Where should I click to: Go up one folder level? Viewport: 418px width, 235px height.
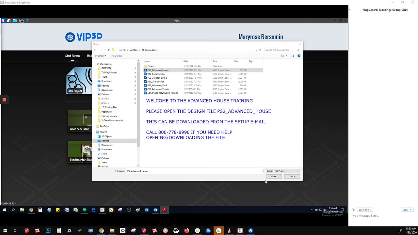click(108, 50)
